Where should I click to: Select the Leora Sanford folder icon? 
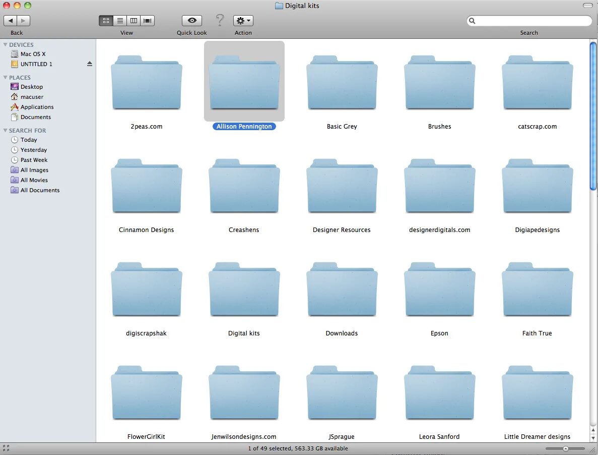pyautogui.click(x=440, y=393)
